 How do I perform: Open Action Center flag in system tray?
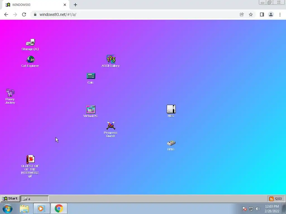244,209
